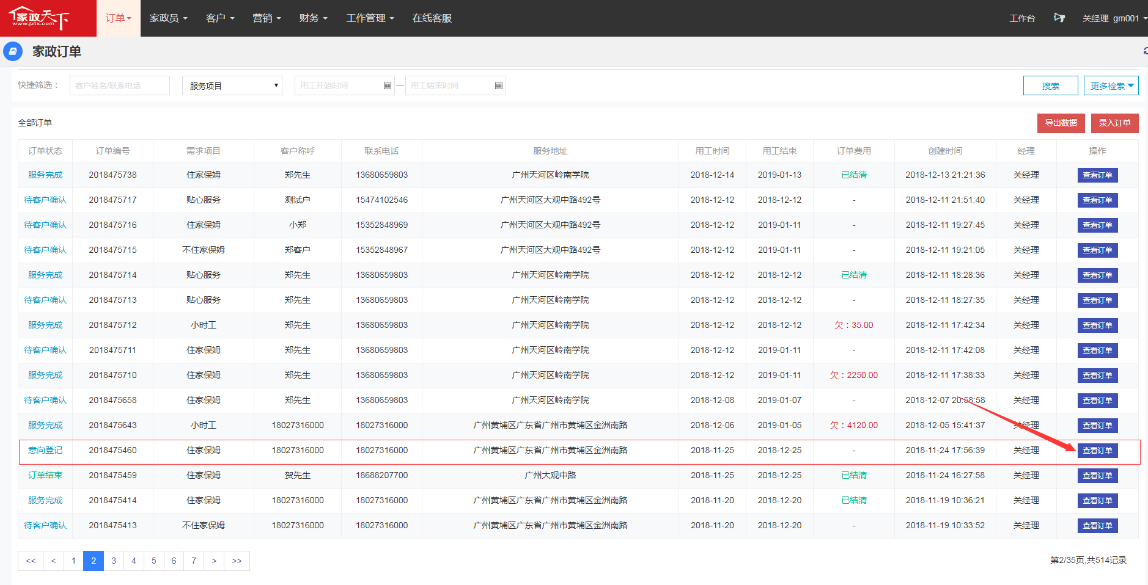This screenshot has width=1148, height=585.
Task: Go to page 5
Action: coord(154,561)
